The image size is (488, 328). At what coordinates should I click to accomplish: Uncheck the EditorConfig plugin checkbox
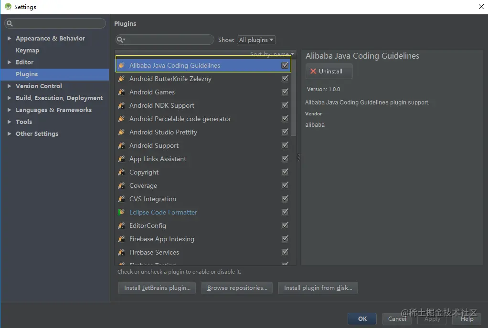pyautogui.click(x=285, y=225)
